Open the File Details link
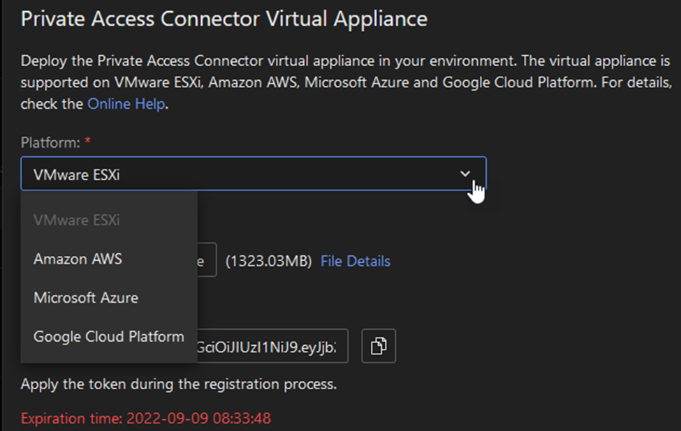Screen dimensions: 681x431 click(x=356, y=261)
